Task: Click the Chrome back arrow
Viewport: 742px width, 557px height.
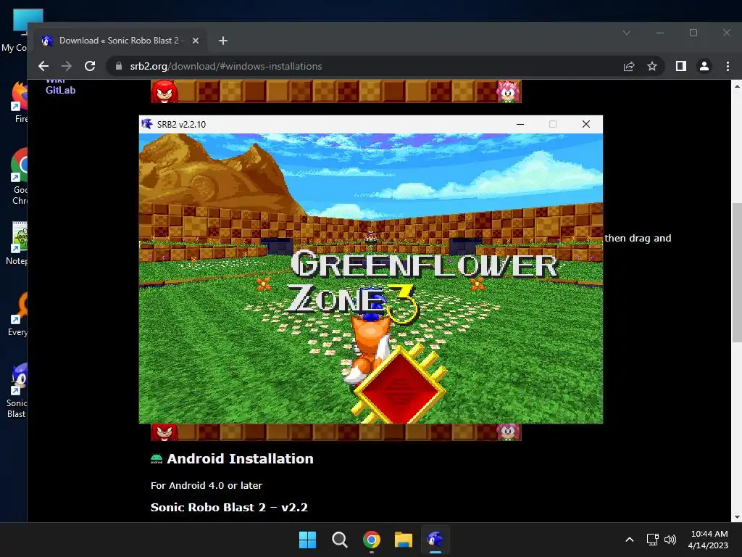Action: click(x=43, y=66)
